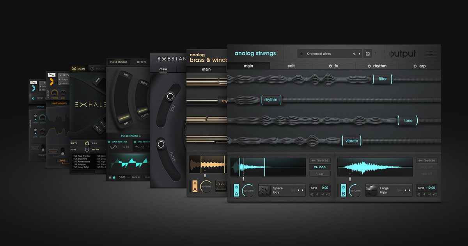This screenshot has height=246, width=468.
Task: Click the filter macro slider handle
Action: tap(383, 79)
